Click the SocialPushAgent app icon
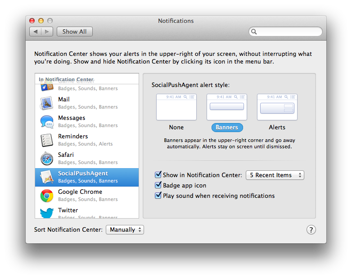The height and width of the screenshot is (279, 352). [47, 177]
